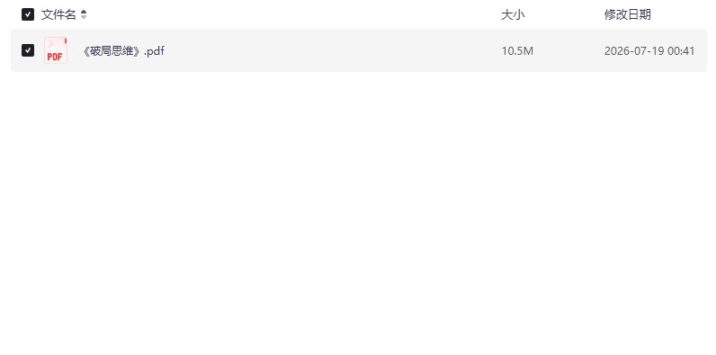The width and height of the screenshot is (716, 355).
Task: Click the descending sort arrow for 文件名
Action: [84, 17]
